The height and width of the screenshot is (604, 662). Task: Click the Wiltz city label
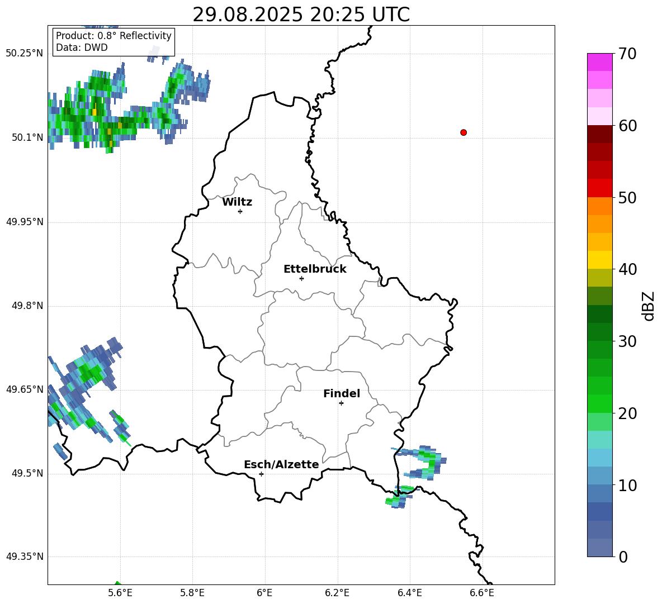(x=237, y=202)
